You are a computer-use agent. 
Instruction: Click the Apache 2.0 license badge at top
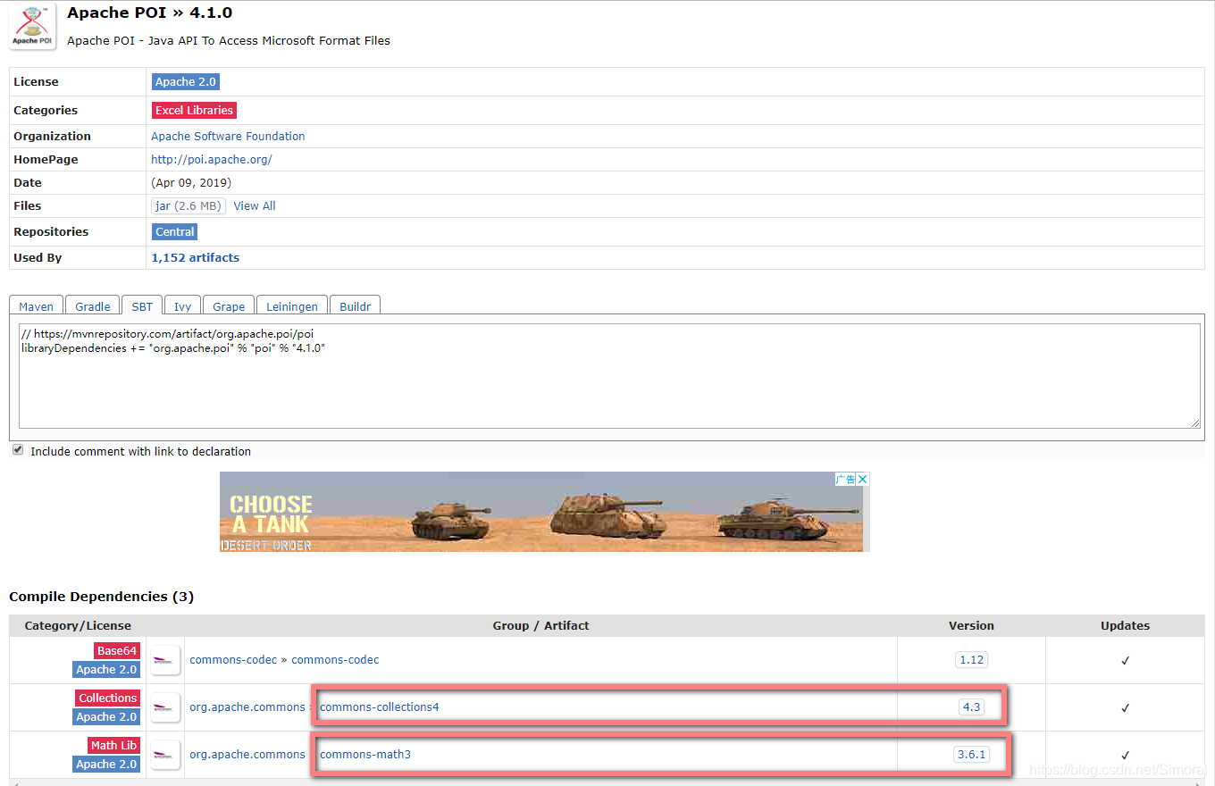(x=186, y=82)
